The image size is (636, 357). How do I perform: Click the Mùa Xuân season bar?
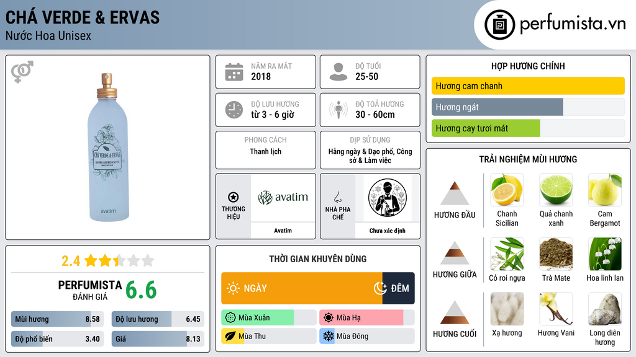click(268, 318)
